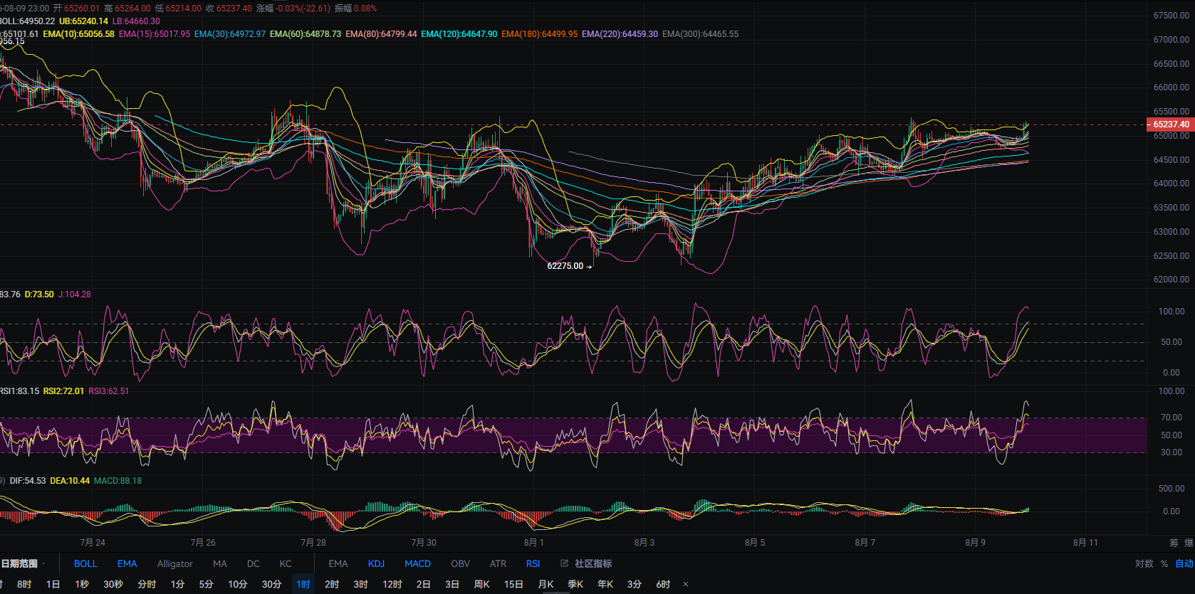Click the 8月 9 date on time axis
This screenshot has width=1195, height=594.
975,543
